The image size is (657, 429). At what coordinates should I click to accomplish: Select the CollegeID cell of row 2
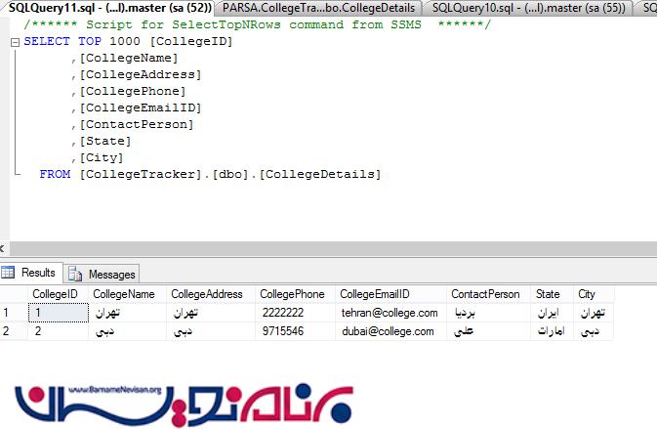pyautogui.click(x=59, y=331)
